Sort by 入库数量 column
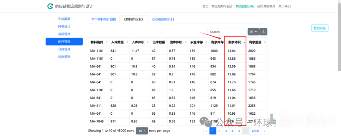Screen dimensions: 341x136 119,42
